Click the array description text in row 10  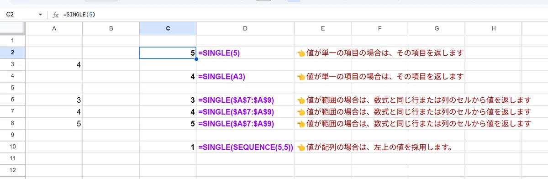(x=374, y=147)
